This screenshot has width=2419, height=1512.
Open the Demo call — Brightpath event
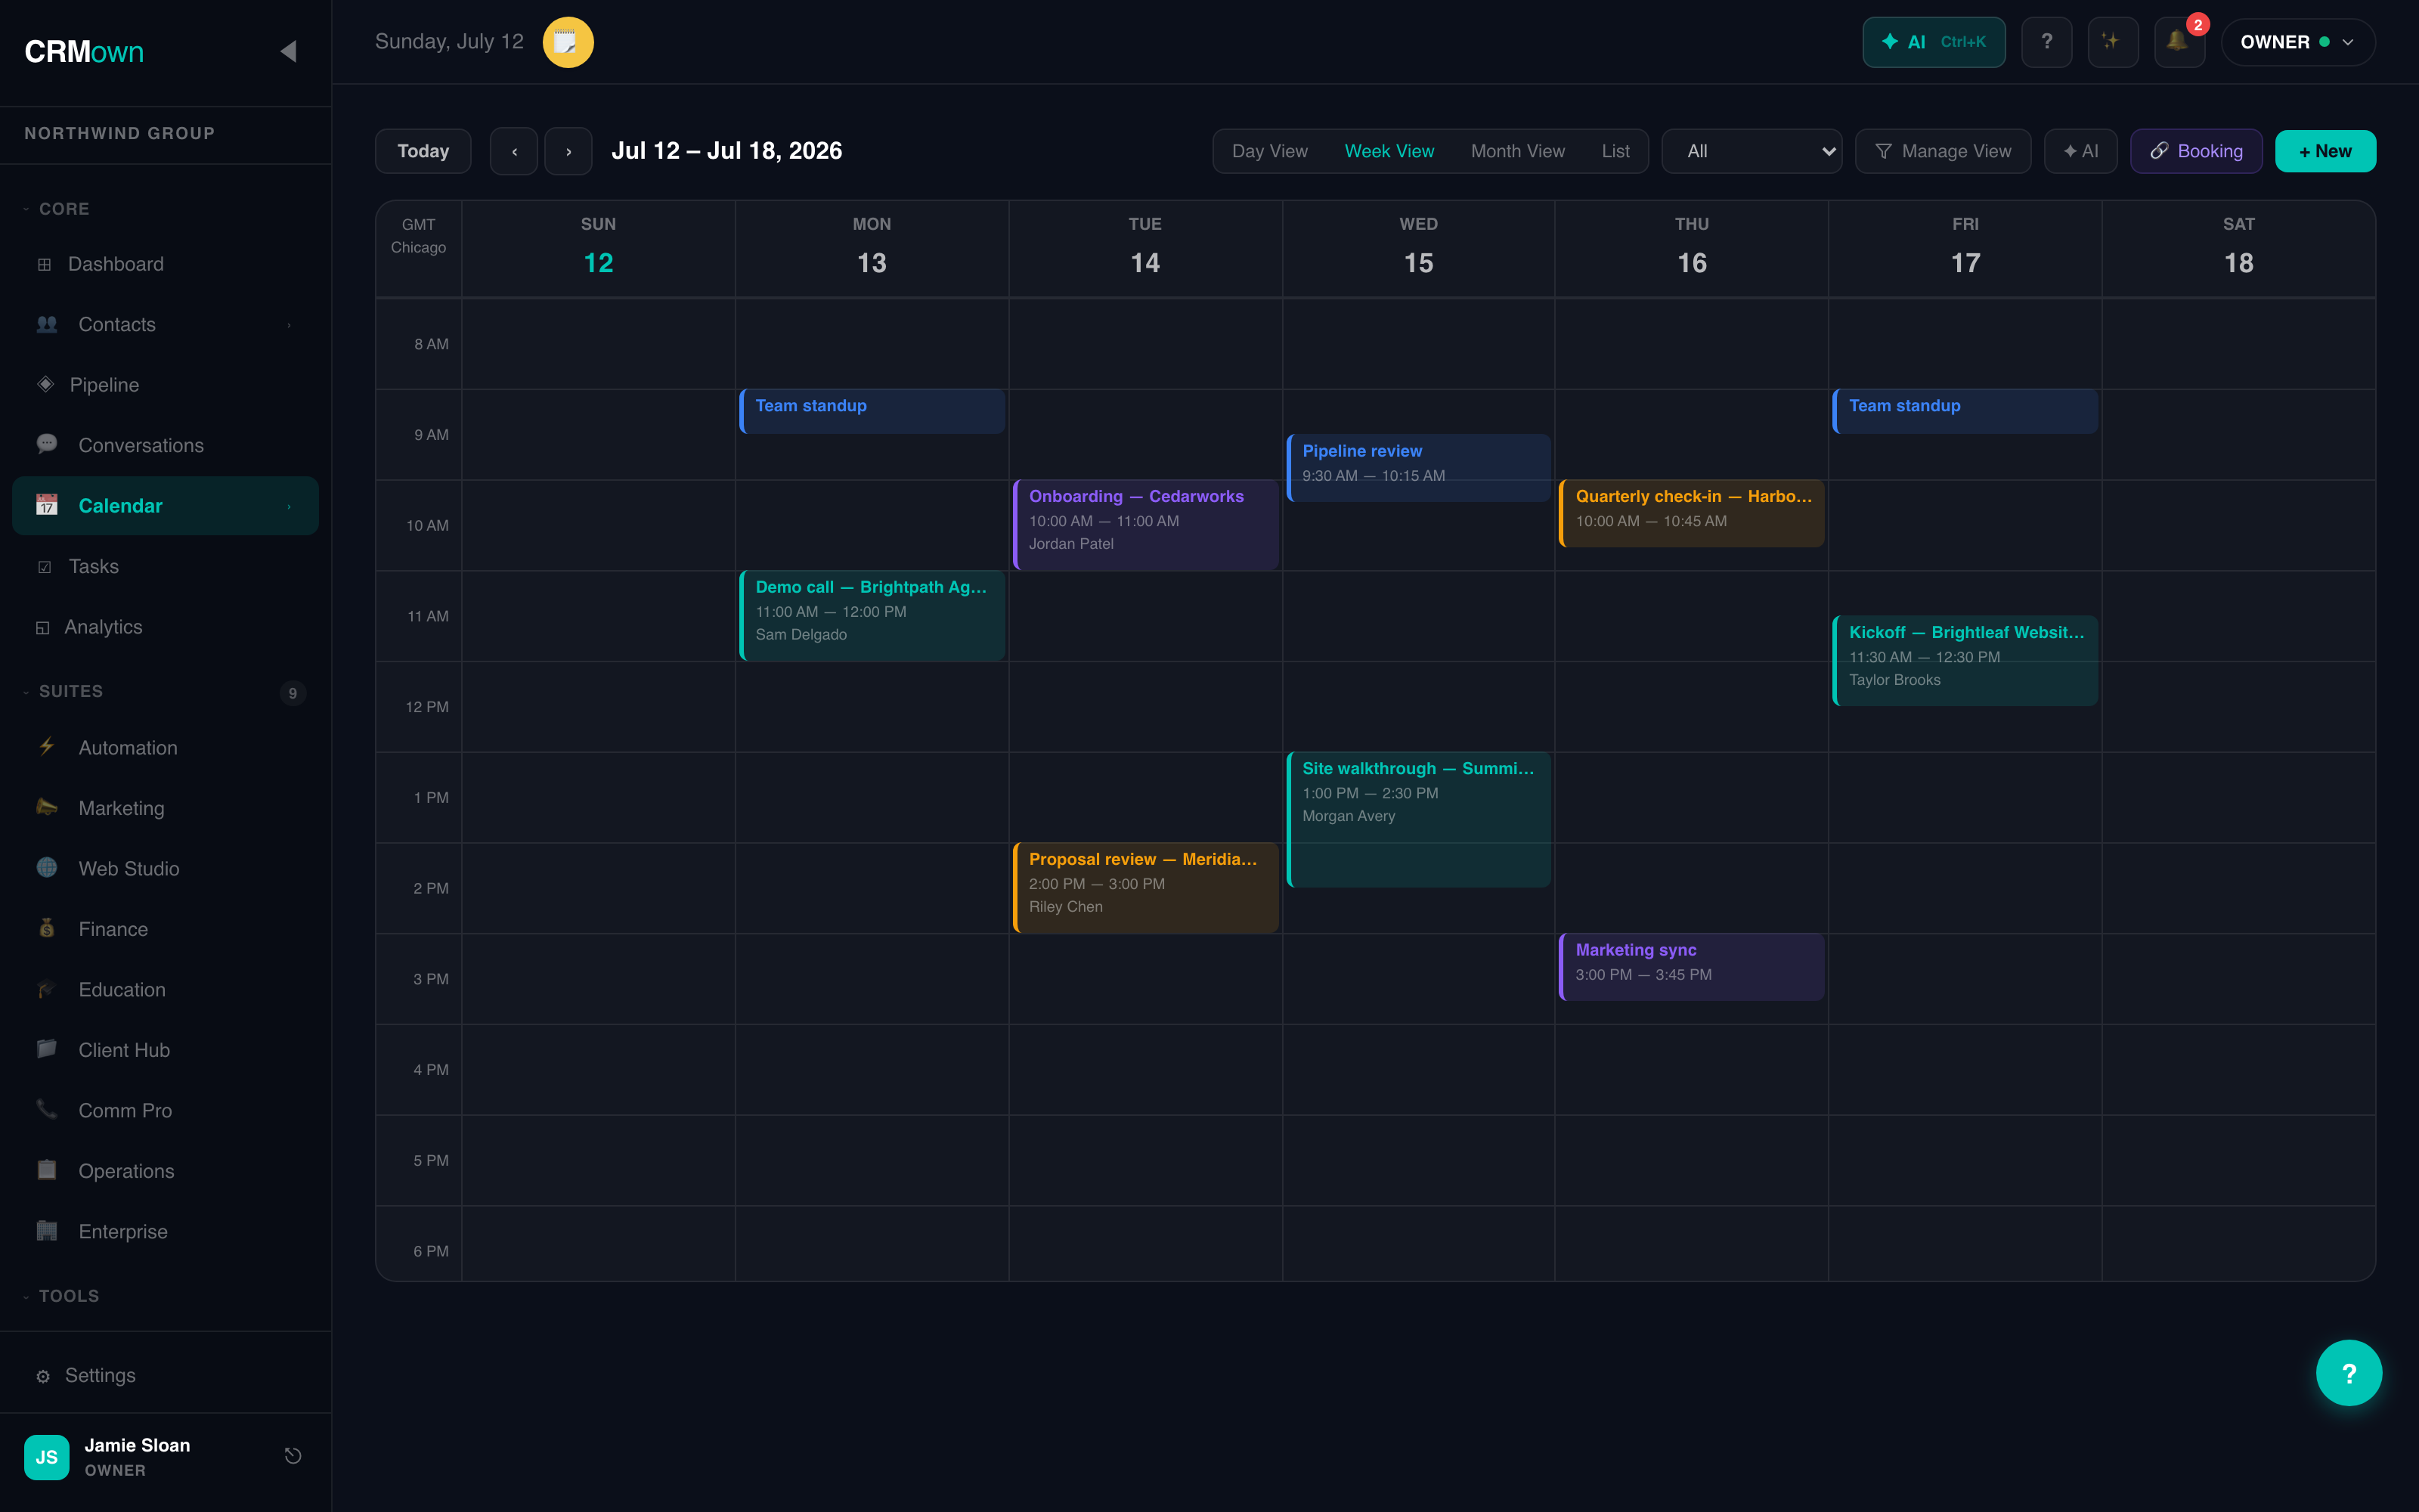click(x=872, y=615)
